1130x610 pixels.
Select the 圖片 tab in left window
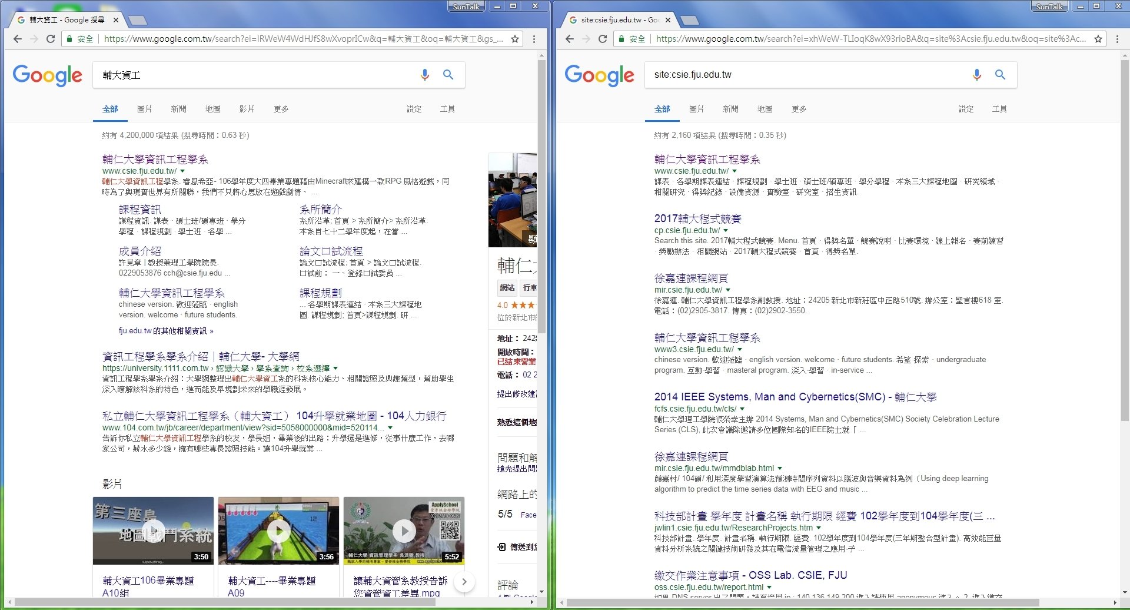pos(144,109)
